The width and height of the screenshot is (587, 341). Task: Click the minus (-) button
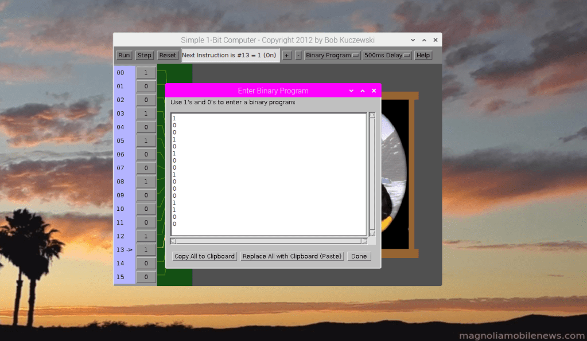298,56
